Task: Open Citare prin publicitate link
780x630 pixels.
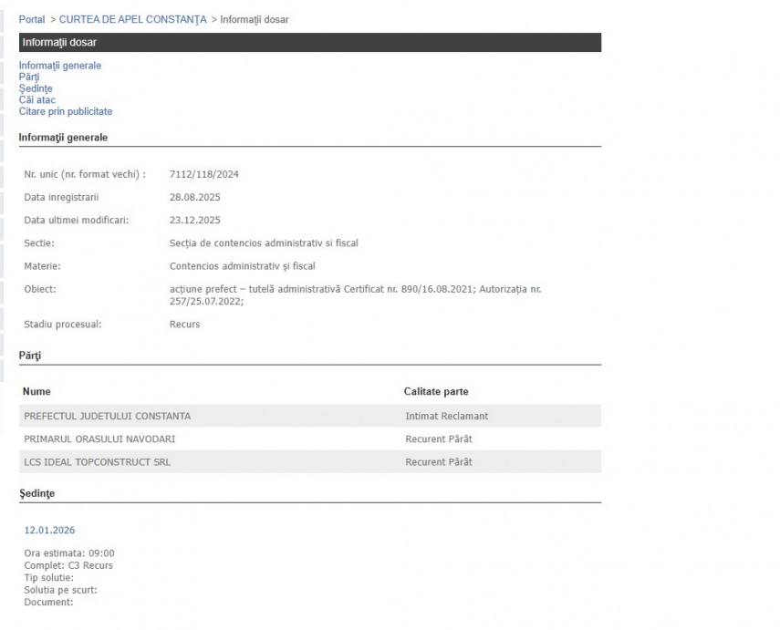Action: pos(66,111)
